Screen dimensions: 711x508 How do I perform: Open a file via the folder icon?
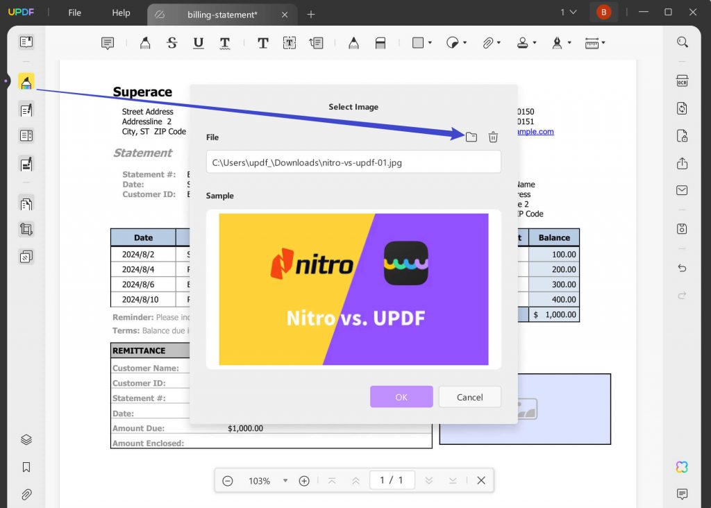tap(471, 137)
